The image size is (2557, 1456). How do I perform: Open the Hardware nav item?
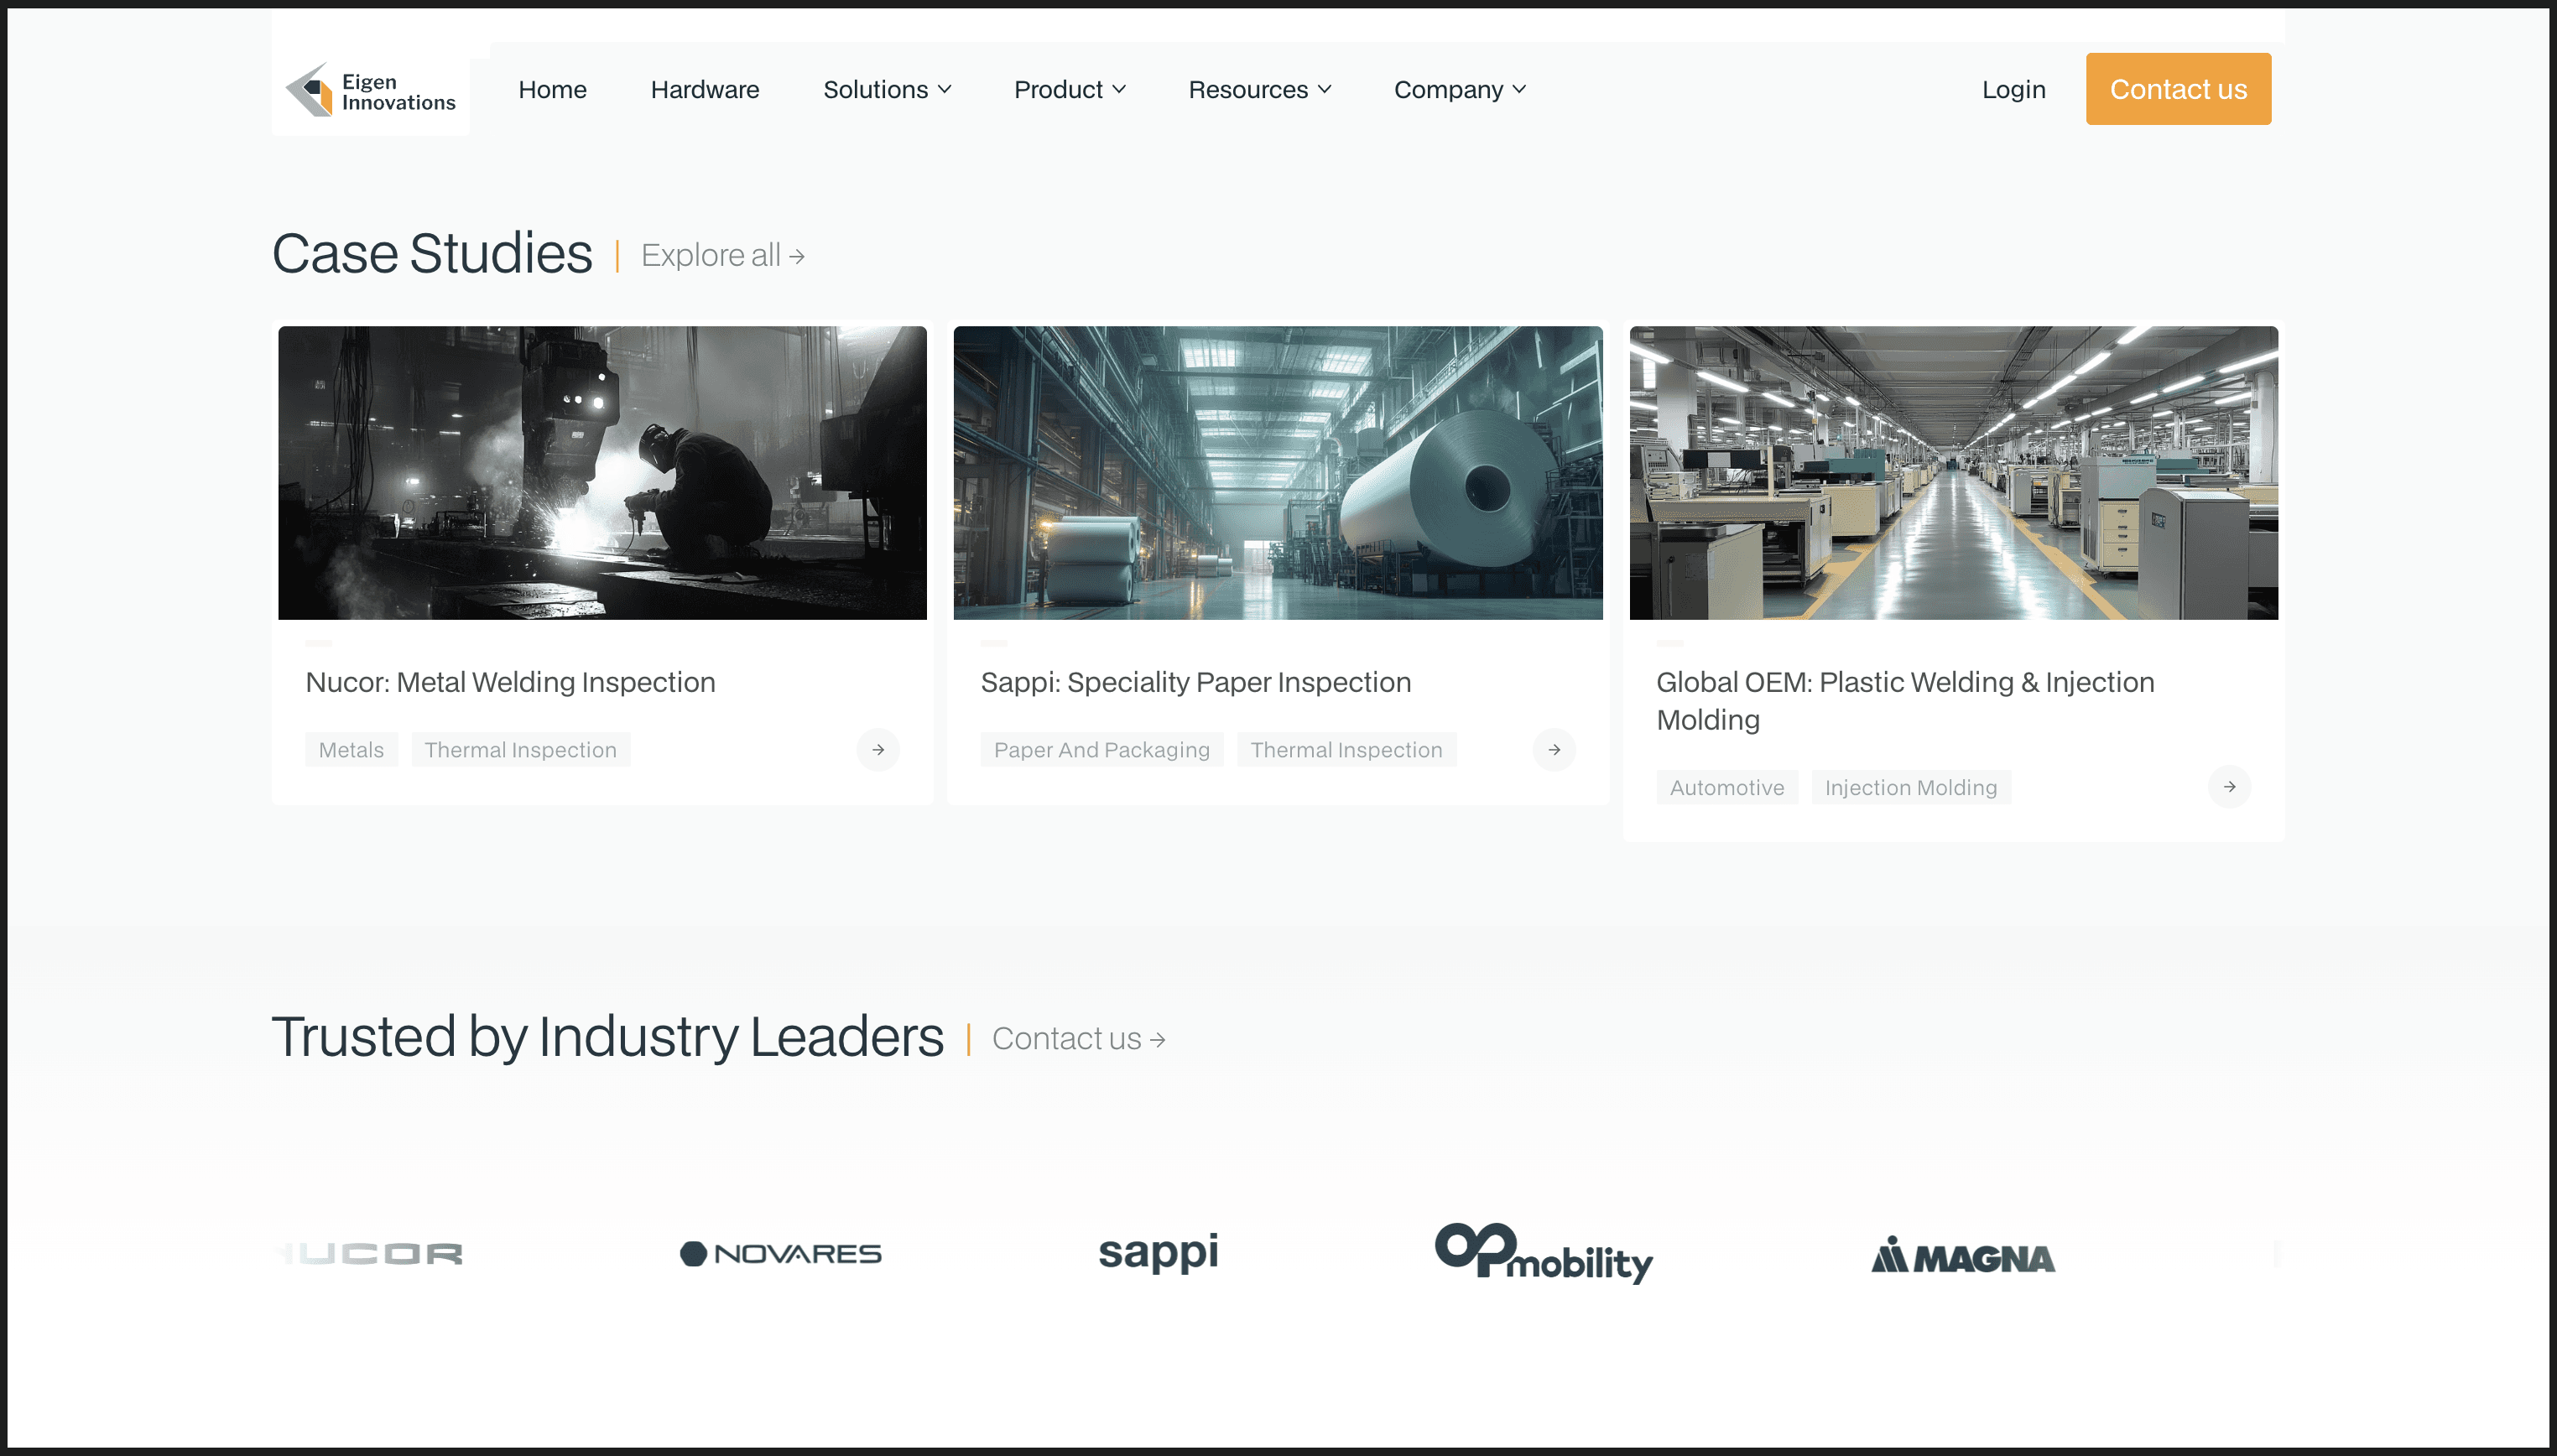coord(704,90)
